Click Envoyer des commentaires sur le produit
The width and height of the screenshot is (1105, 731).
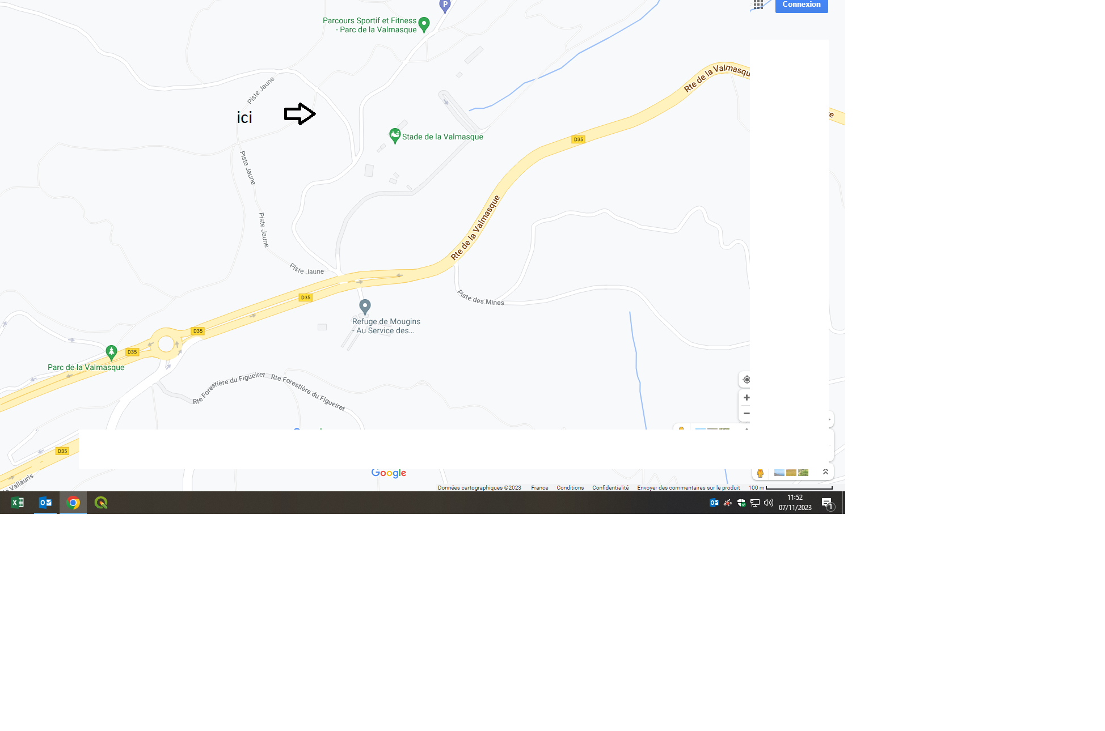coord(689,488)
